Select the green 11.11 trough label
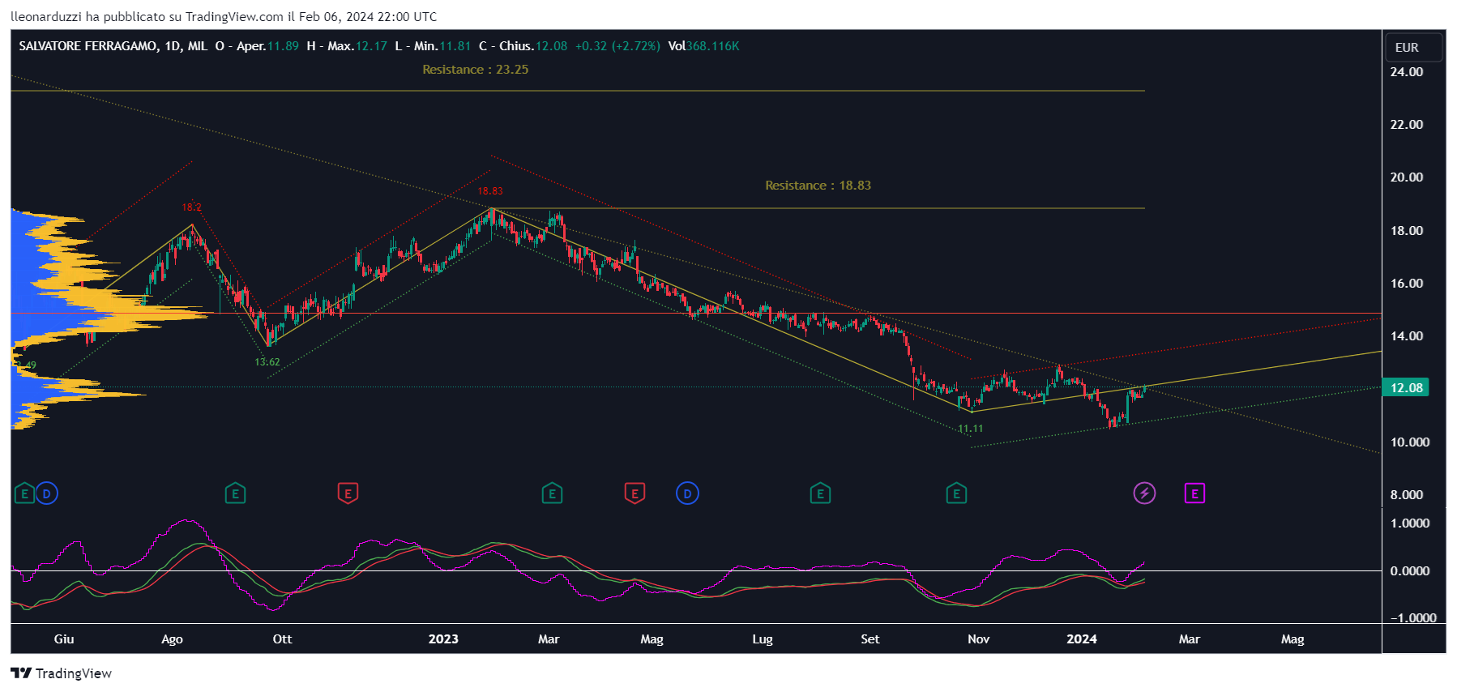 971,429
